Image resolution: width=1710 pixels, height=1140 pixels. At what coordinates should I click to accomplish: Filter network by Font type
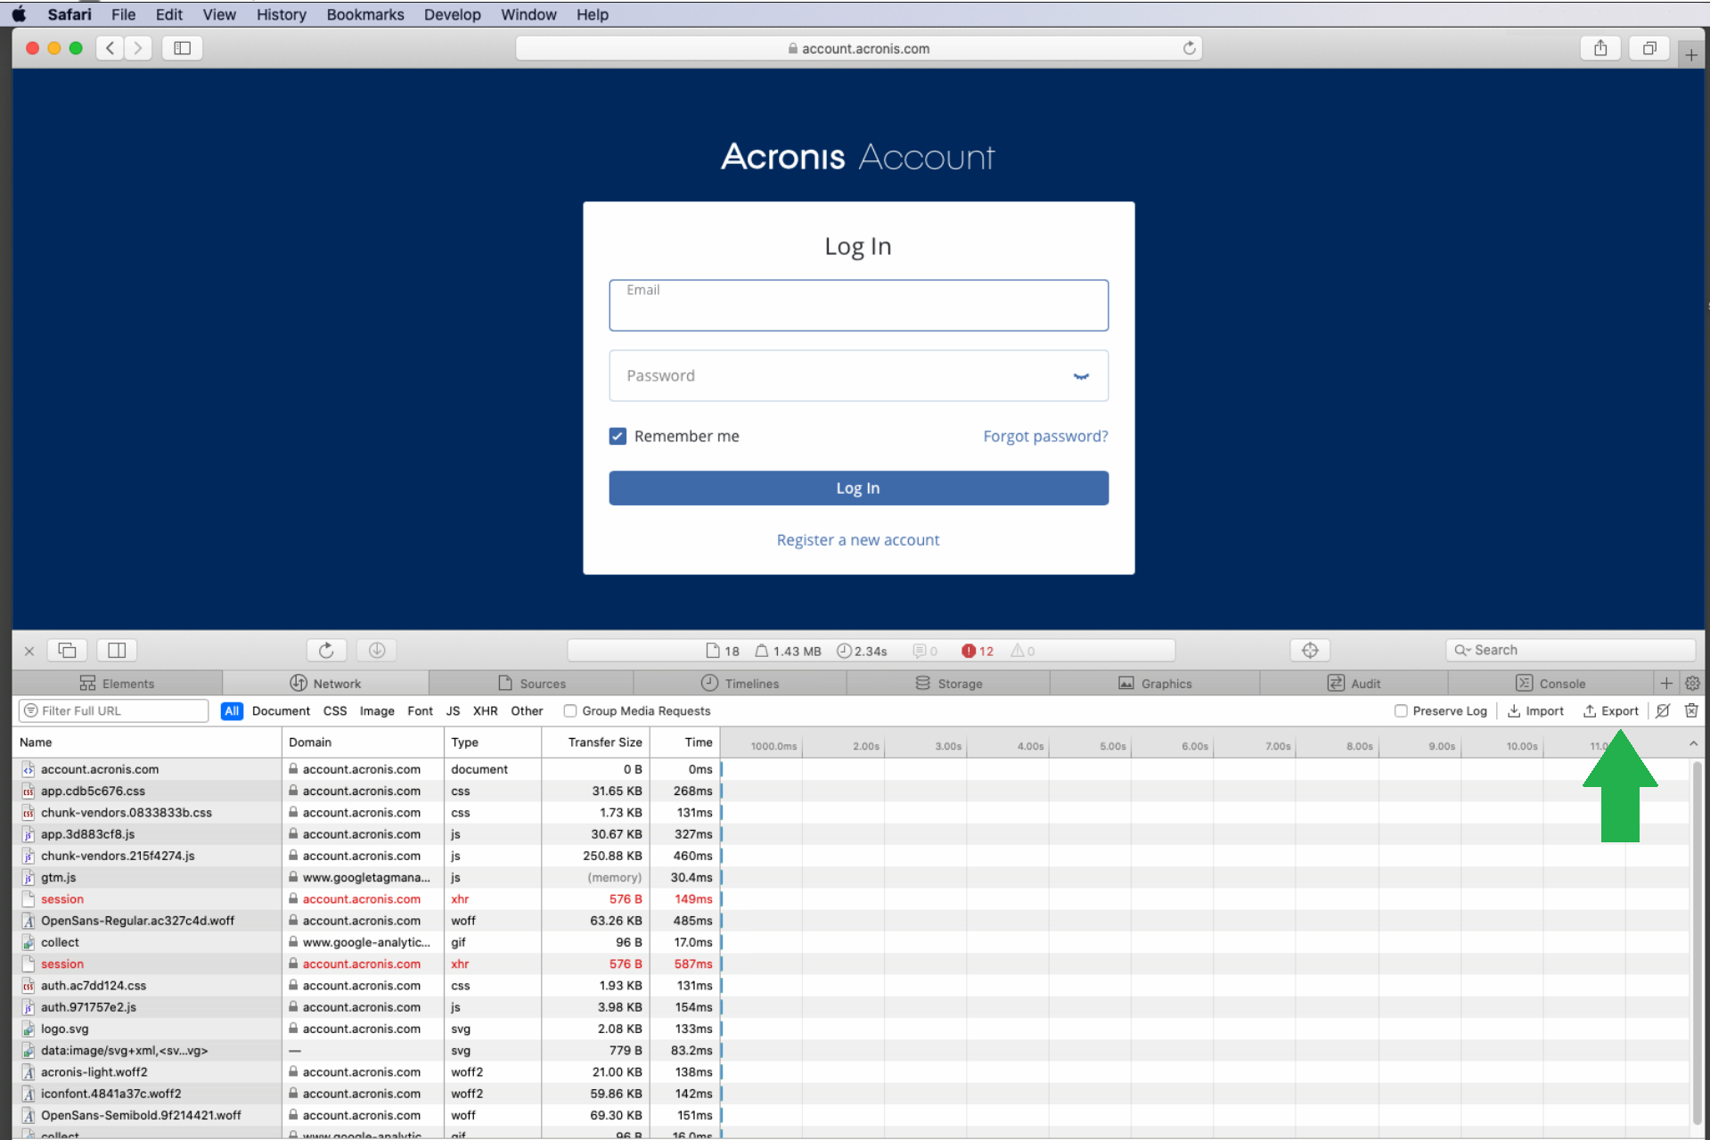coord(420,711)
